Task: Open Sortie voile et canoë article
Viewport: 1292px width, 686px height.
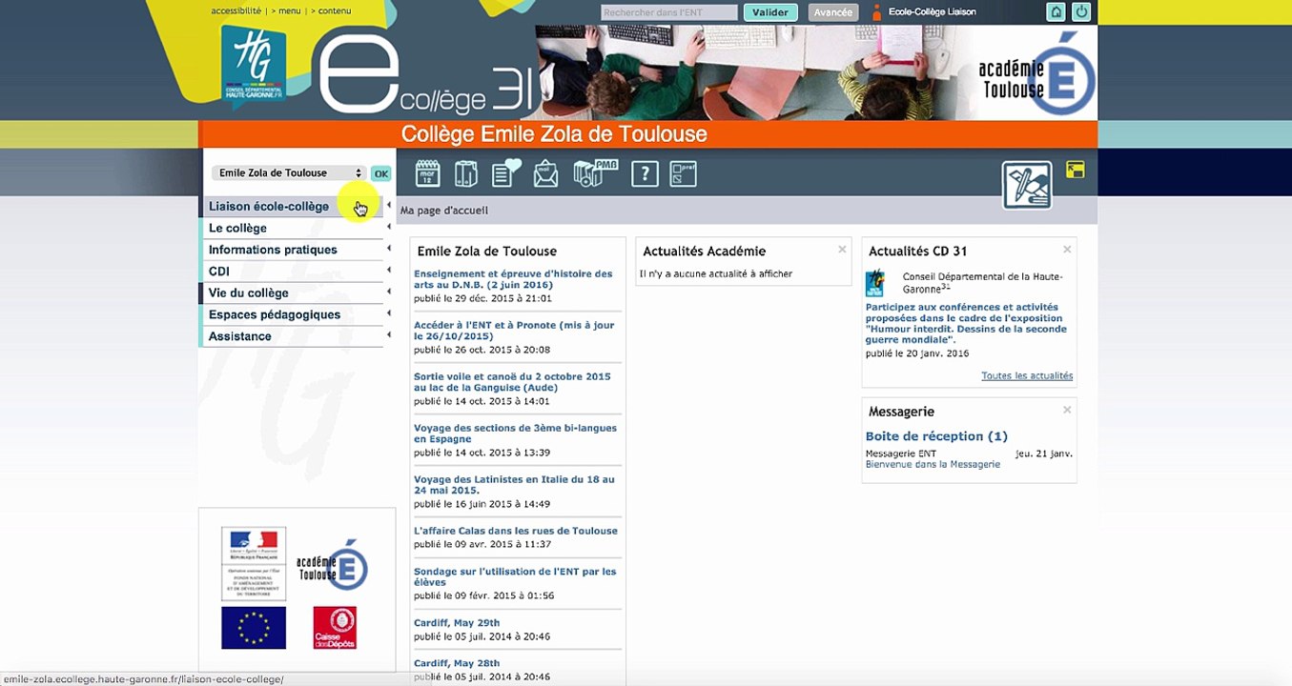Action: (512, 382)
